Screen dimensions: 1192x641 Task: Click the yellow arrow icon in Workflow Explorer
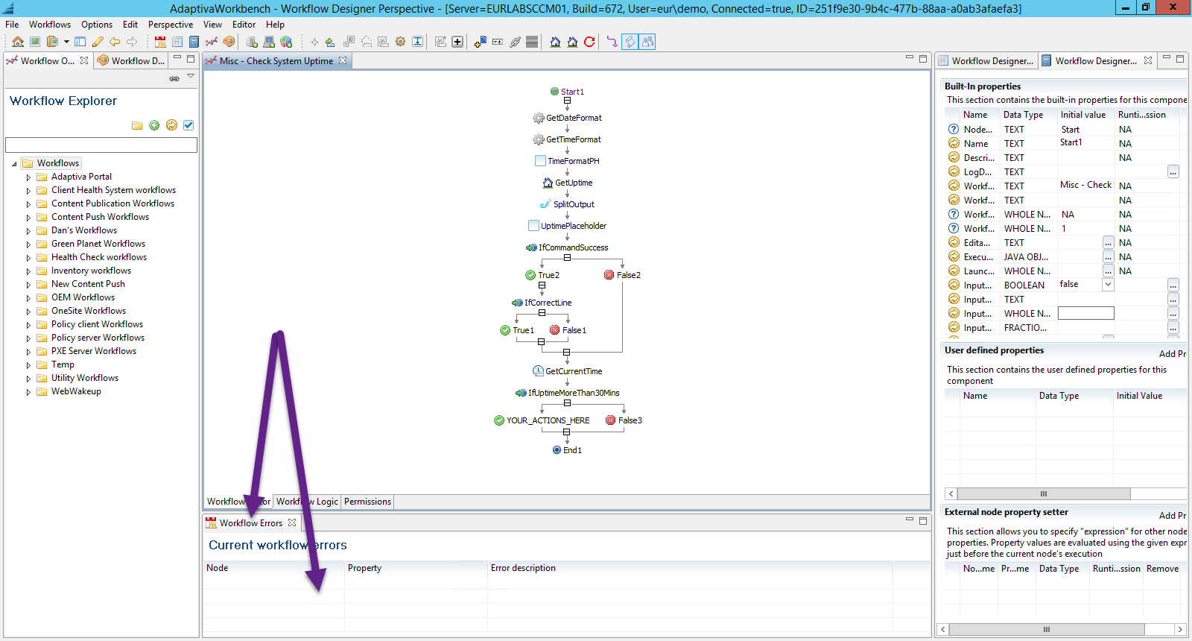[171, 125]
